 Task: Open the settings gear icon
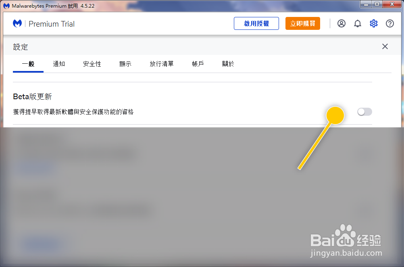pos(374,23)
